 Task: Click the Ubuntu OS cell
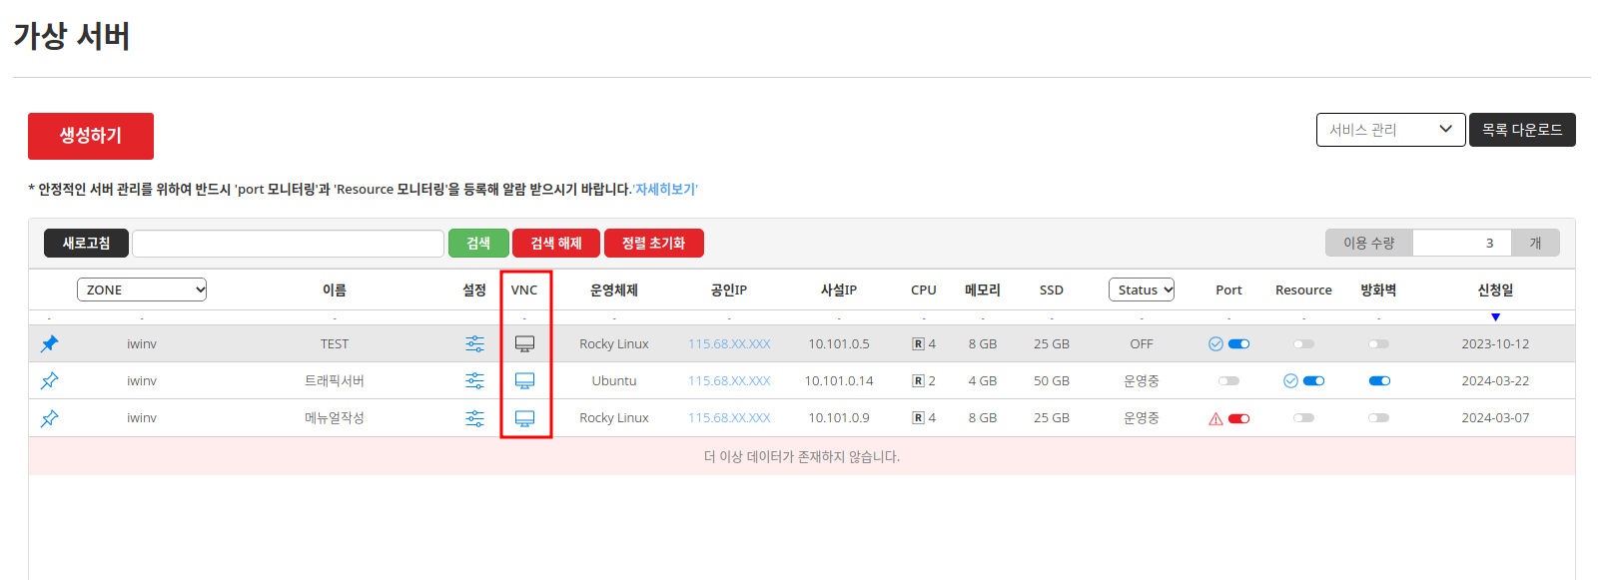614,380
